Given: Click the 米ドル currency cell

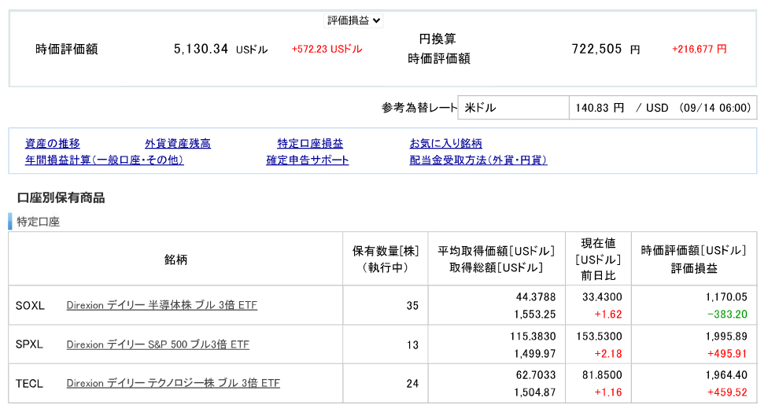Looking at the screenshot, I should [513, 108].
